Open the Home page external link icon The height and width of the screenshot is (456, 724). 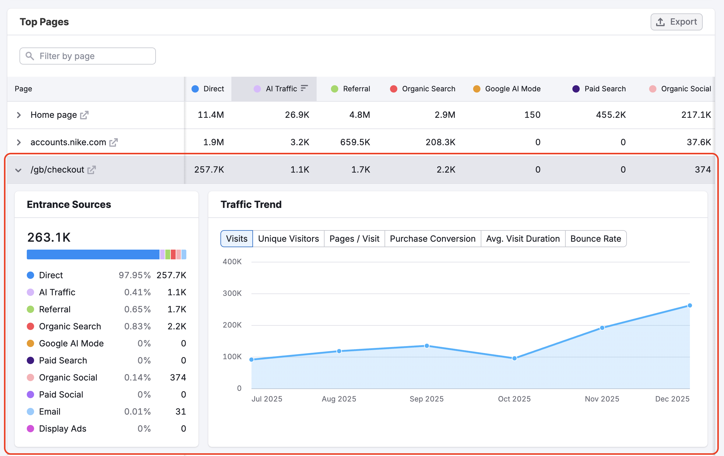tap(85, 115)
